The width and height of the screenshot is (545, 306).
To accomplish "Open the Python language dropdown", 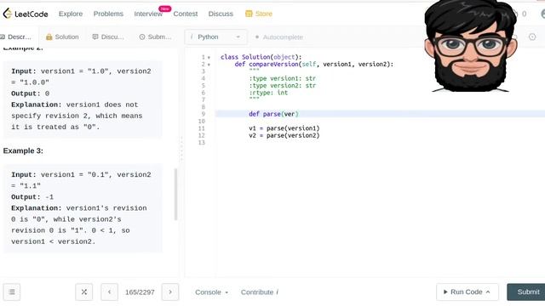I will (215, 37).
